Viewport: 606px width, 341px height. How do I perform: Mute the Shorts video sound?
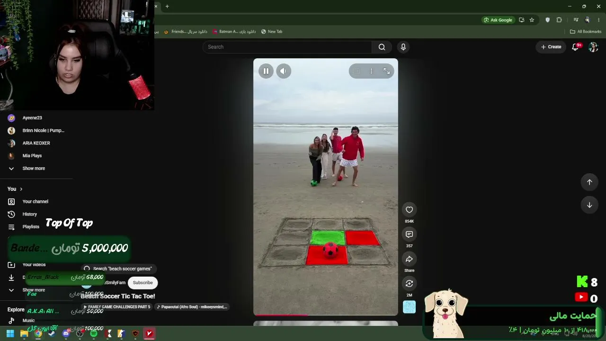click(284, 71)
